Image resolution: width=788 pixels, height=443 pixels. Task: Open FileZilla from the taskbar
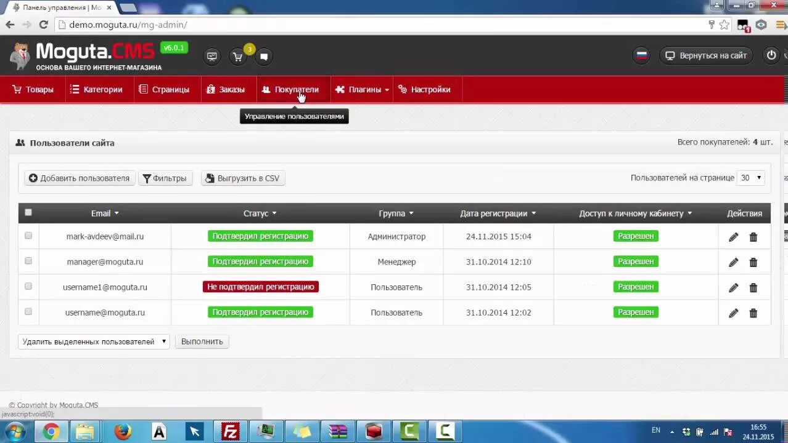229,431
